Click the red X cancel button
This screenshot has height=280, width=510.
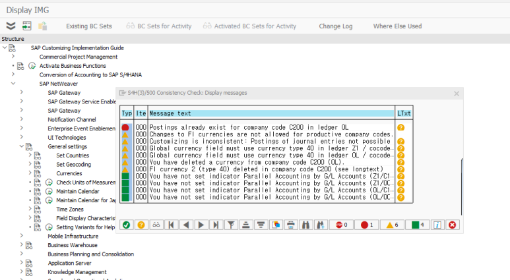tap(453, 225)
